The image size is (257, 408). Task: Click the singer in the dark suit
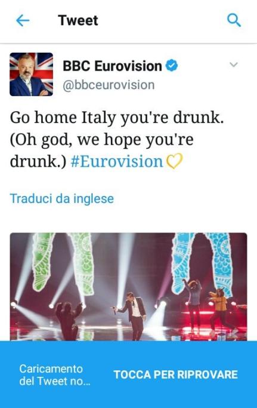[132, 315]
